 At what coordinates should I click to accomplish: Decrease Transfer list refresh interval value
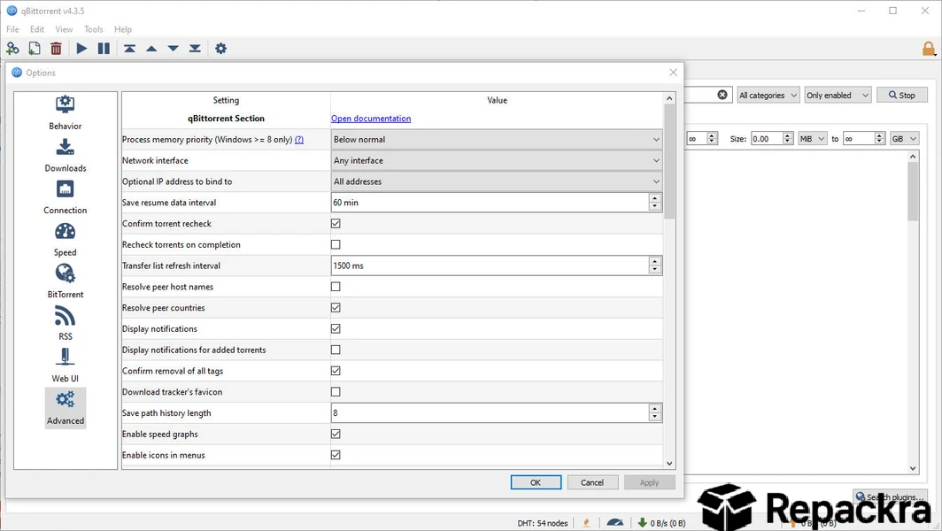pyautogui.click(x=655, y=270)
